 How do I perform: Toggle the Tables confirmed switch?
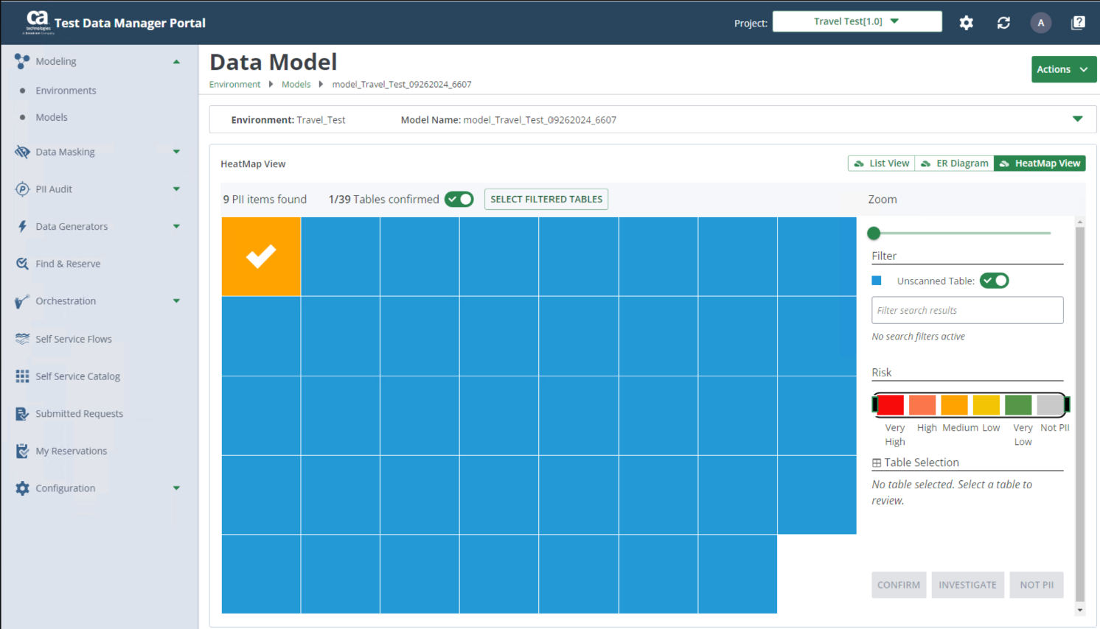click(459, 200)
